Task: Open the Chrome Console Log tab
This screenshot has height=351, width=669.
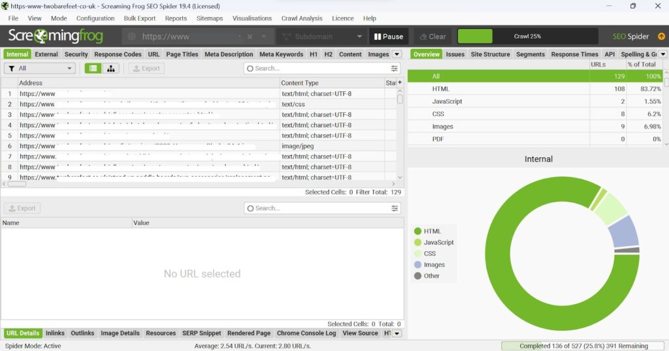Action: pos(306,333)
